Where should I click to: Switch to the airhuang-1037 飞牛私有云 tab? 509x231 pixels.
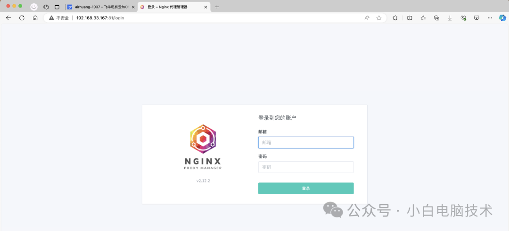[x=101, y=7]
